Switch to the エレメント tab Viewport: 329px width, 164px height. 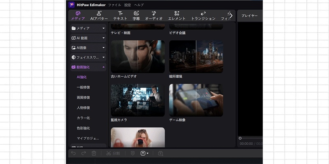177,16
